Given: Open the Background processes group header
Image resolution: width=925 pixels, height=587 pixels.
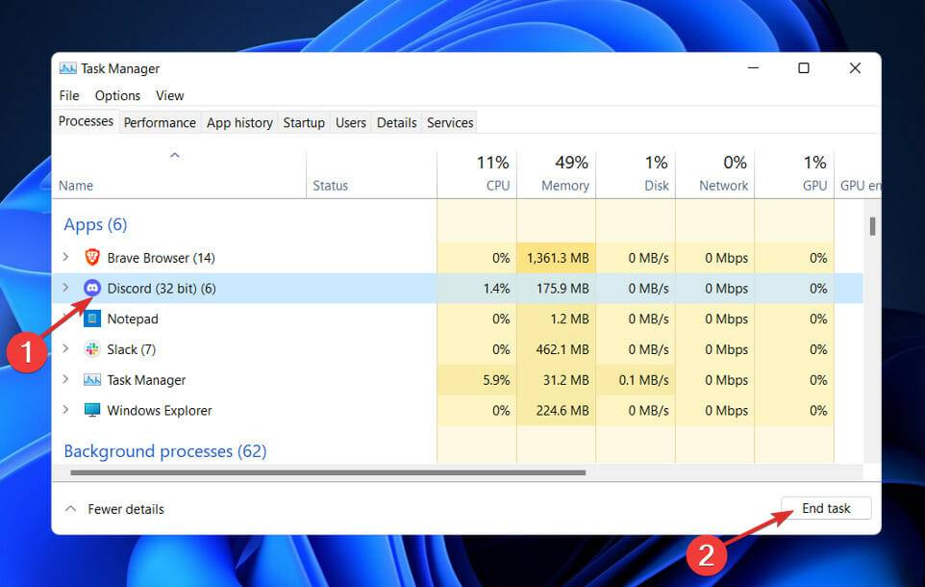Looking at the screenshot, I should coord(164,450).
